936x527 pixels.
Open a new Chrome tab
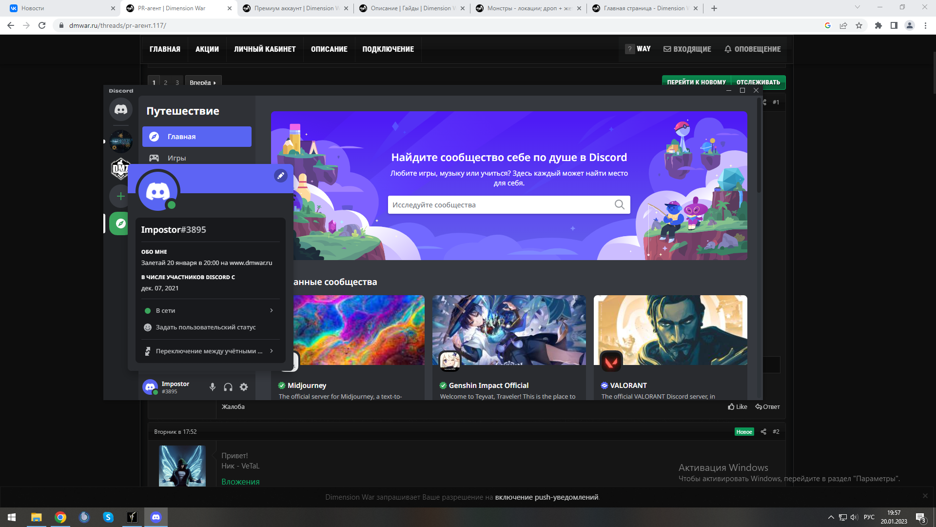coord(714,8)
